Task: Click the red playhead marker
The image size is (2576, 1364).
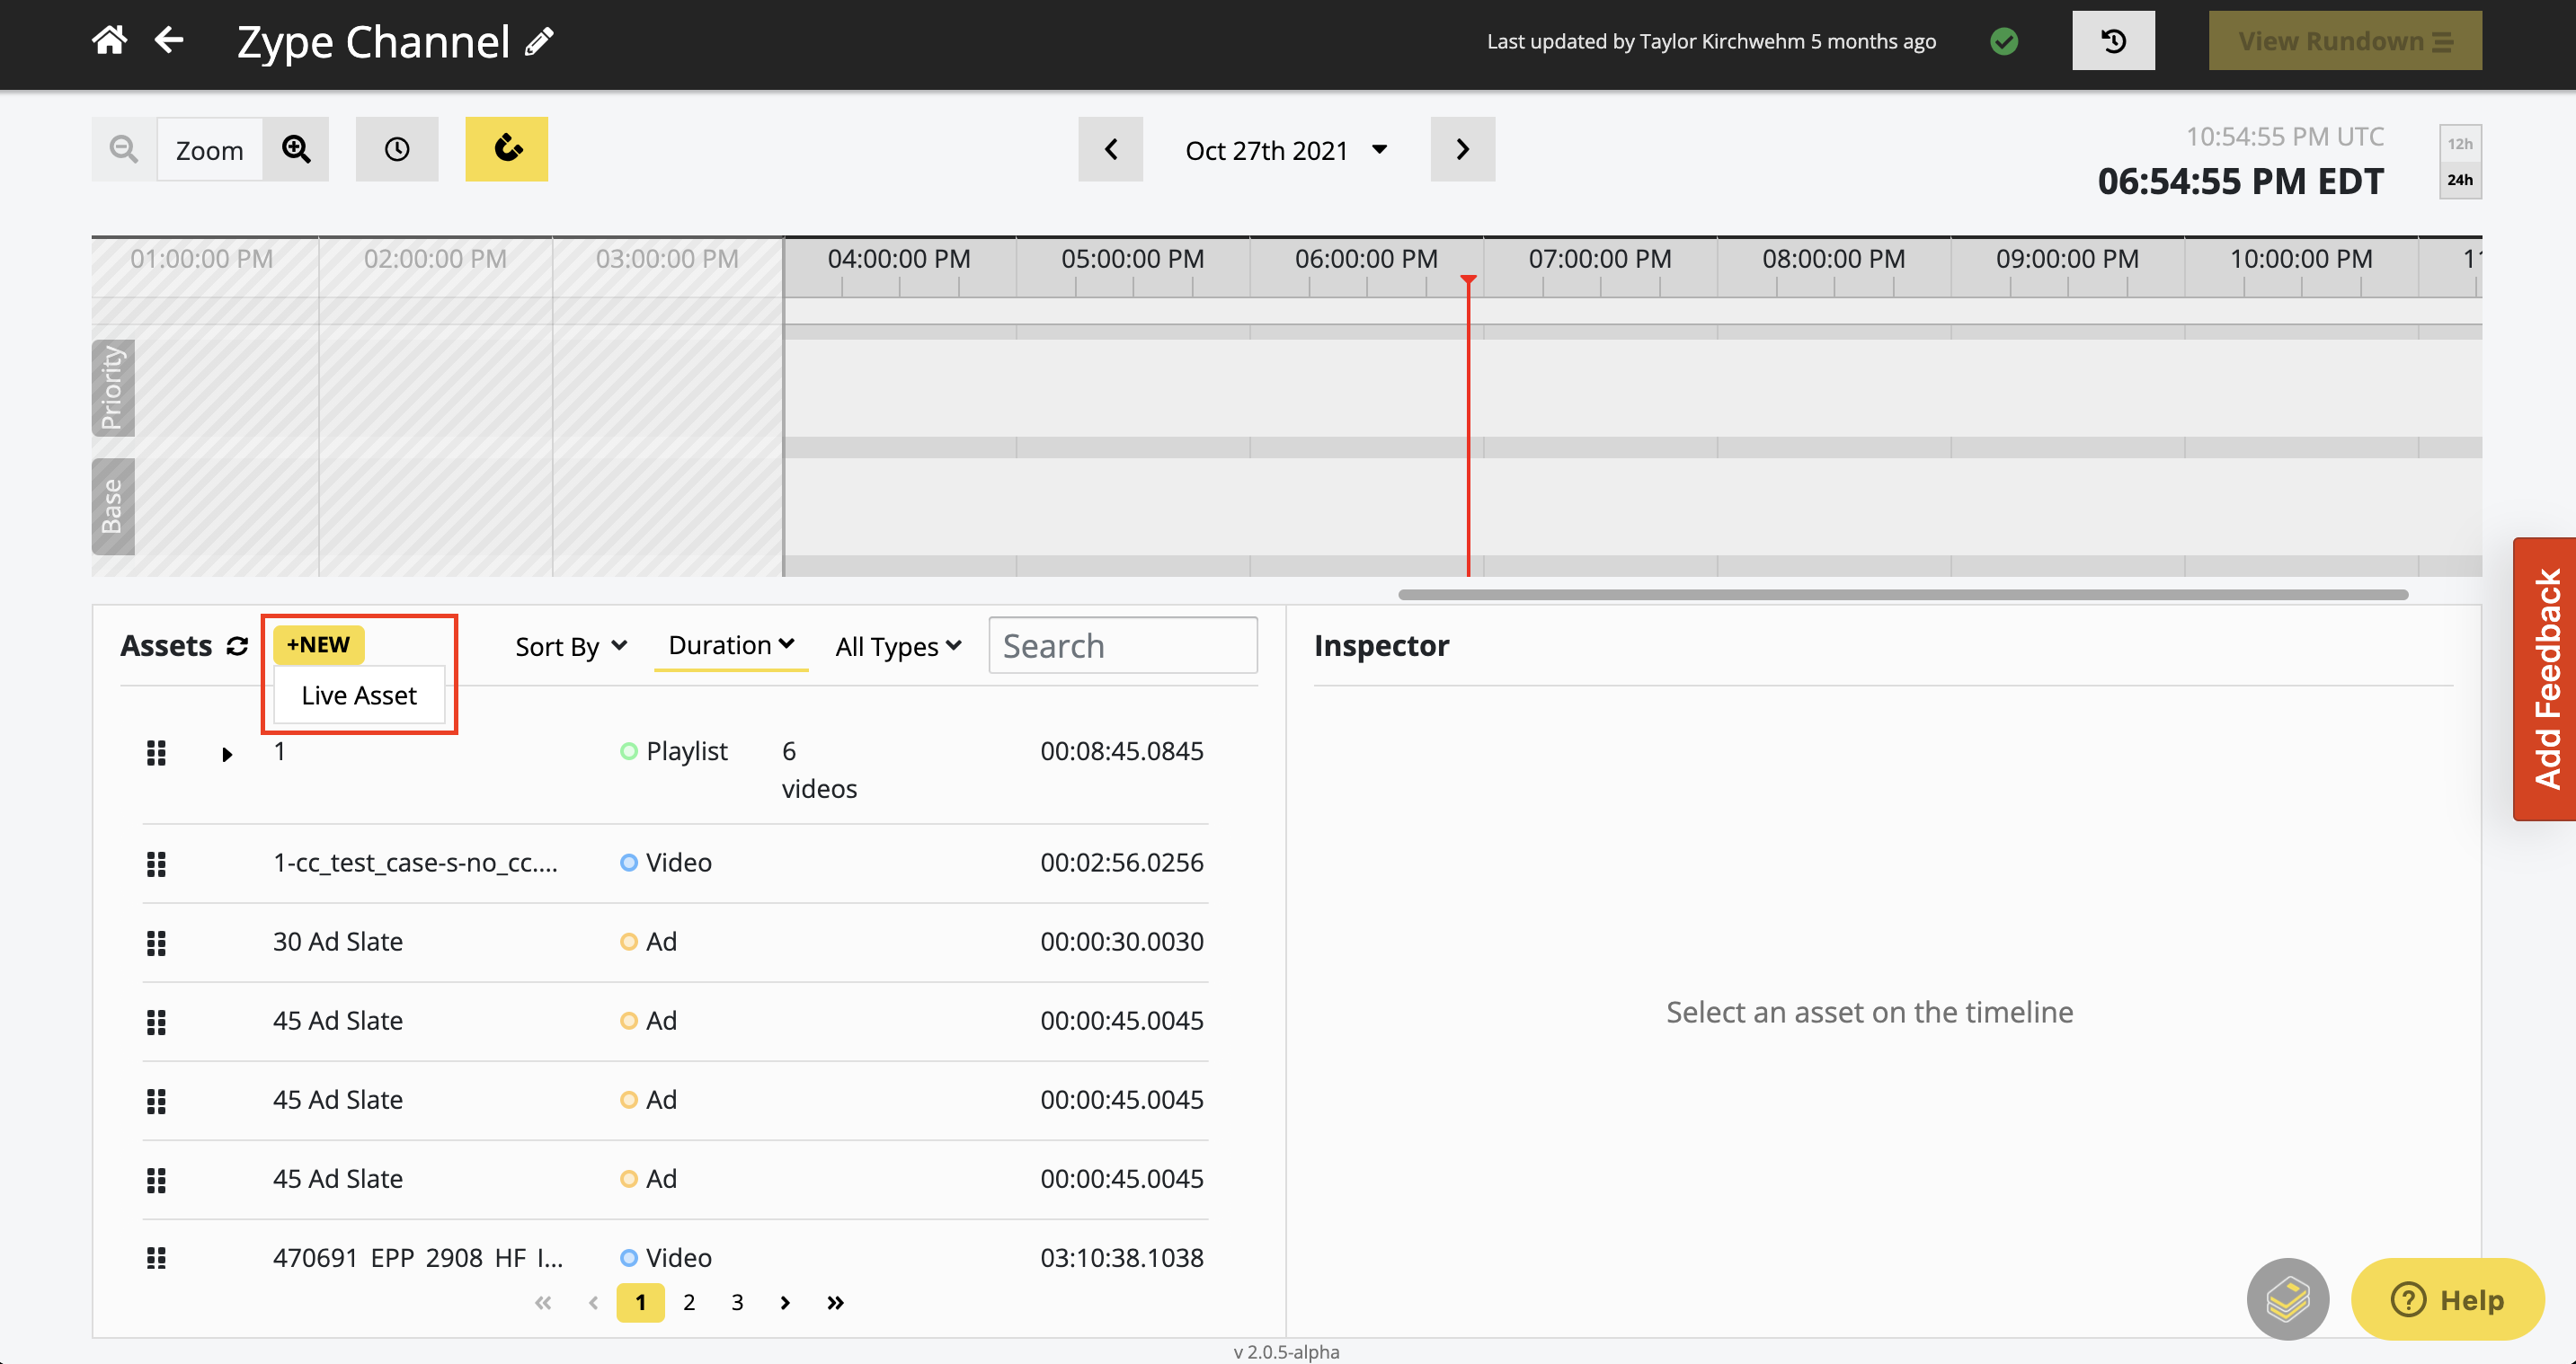Action: point(1468,282)
